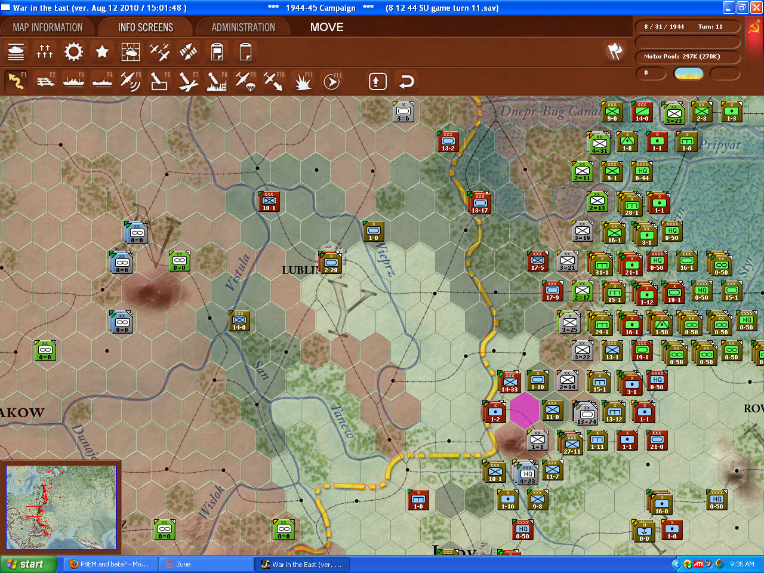This screenshot has height=573, width=764.
Task: Select the F3 naval transport mode
Action: pyautogui.click(x=73, y=81)
